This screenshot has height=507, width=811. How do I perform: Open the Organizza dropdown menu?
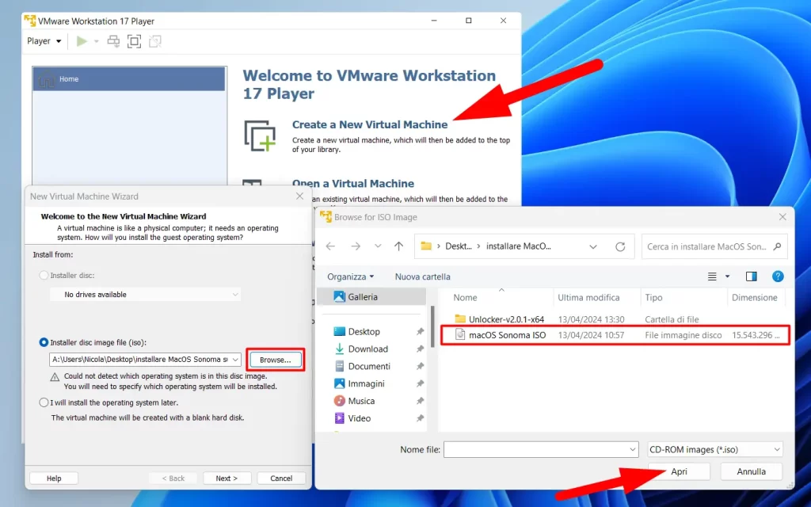pyautogui.click(x=351, y=276)
